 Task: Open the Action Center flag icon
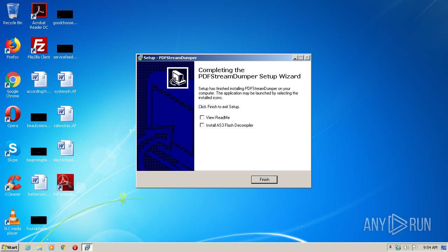click(x=415, y=247)
